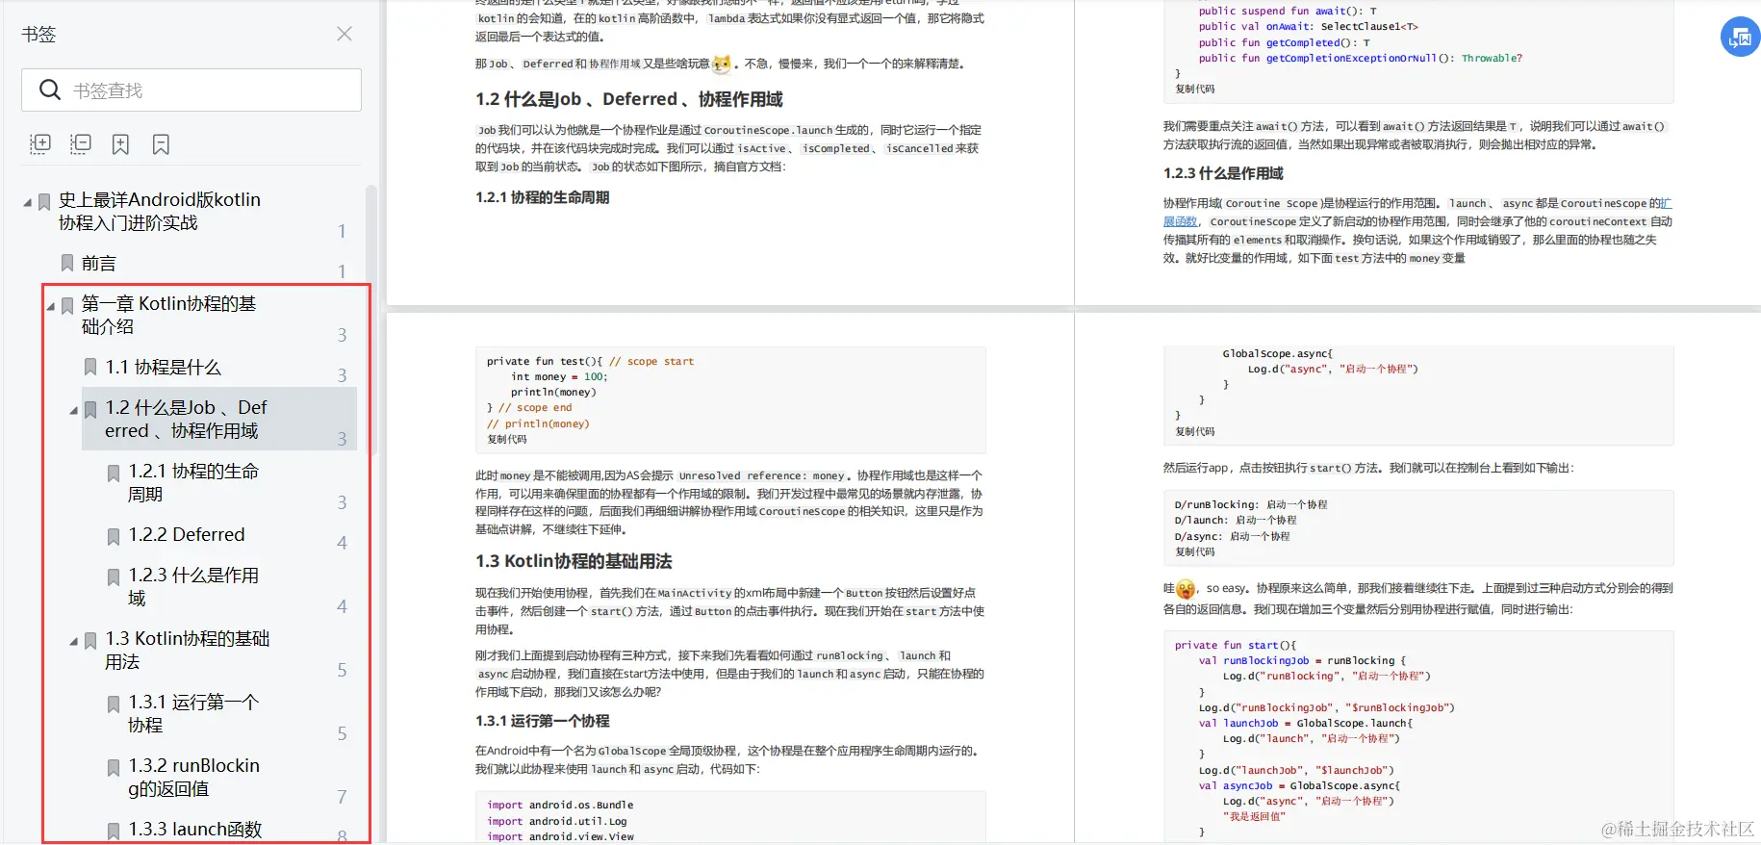This screenshot has width=1761, height=845.
Task: Click the laughing emoji before so easy
Action: pyautogui.click(x=1186, y=588)
